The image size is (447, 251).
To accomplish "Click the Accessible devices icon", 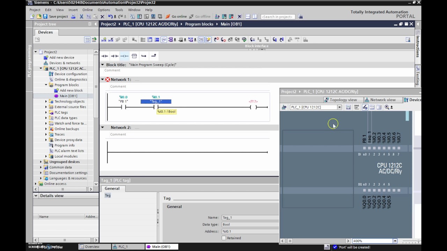I will 217,16.
